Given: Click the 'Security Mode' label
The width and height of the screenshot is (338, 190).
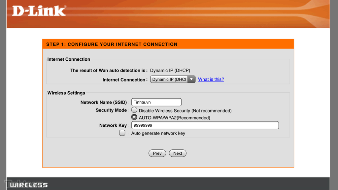Looking at the screenshot, I should (111, 110).
